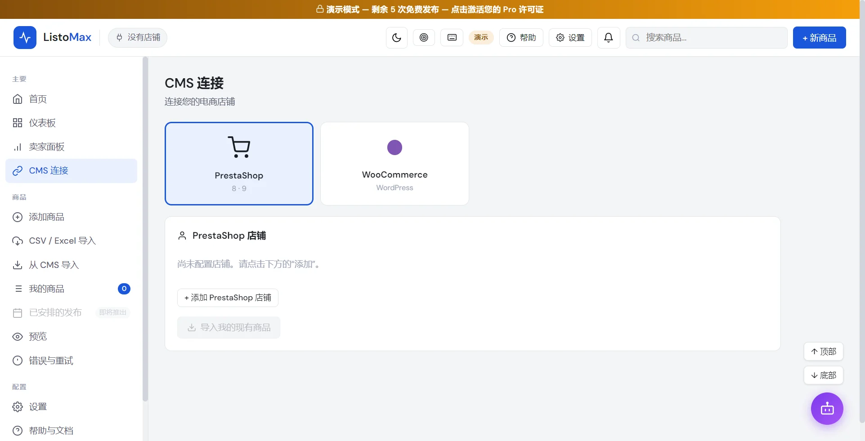Click the 我的商品 count badge 0

[x=124, y=289]
